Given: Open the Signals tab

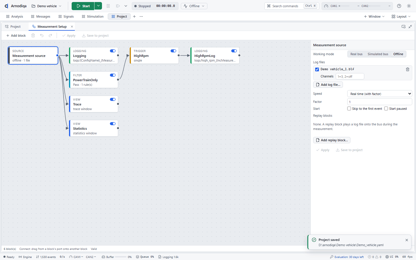Looking at the screenshot, I should 66,16.
